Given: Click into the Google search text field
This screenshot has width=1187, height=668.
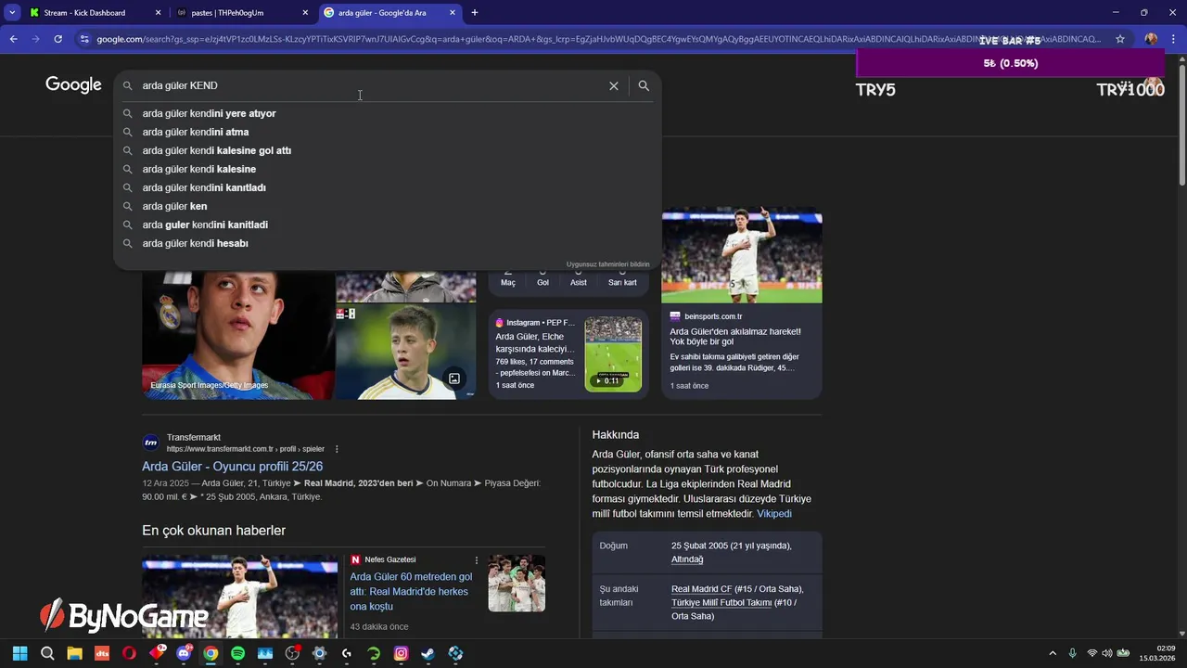Looking at the screenshot, I should (371, 85).
